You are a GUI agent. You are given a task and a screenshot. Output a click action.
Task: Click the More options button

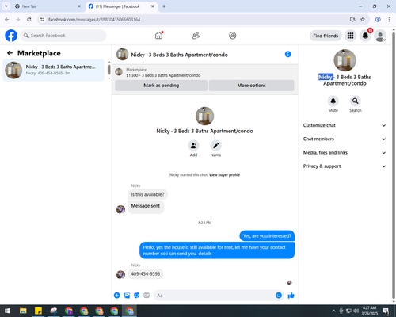(251, 86)
